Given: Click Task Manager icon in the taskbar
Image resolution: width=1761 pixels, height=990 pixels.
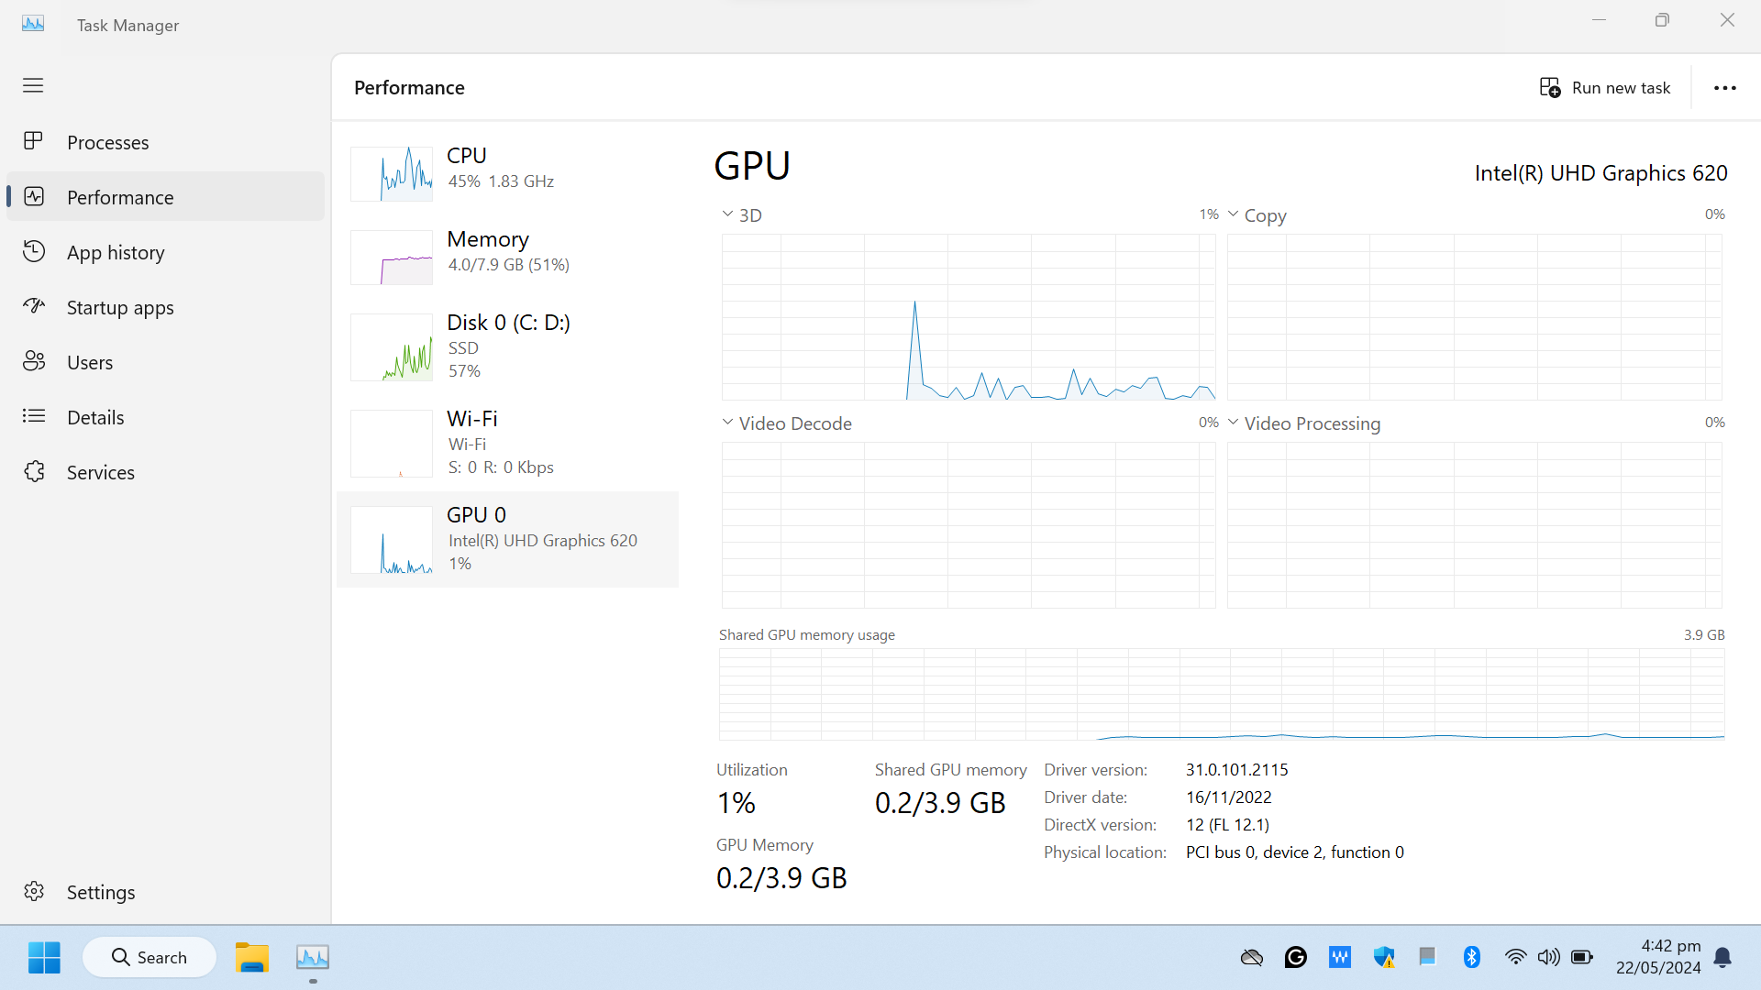Looking at the screenshot, I should 313,957.
